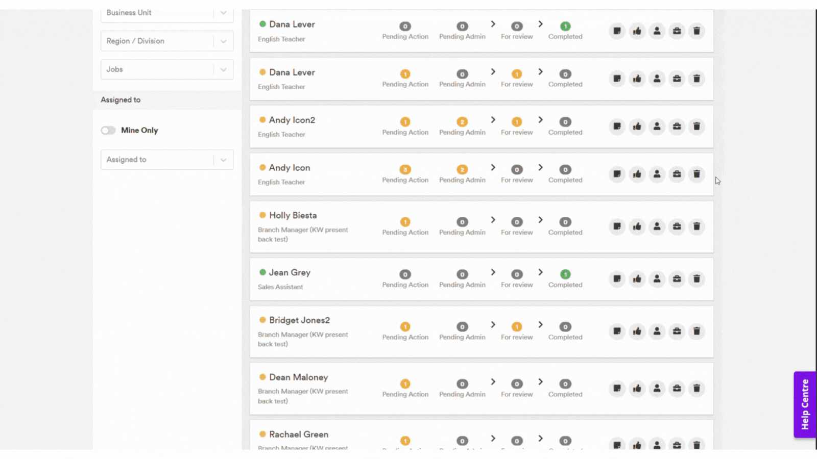Click chevron after Pending Admin in Andy Icon2 row
817x459 pixels.
493,120
